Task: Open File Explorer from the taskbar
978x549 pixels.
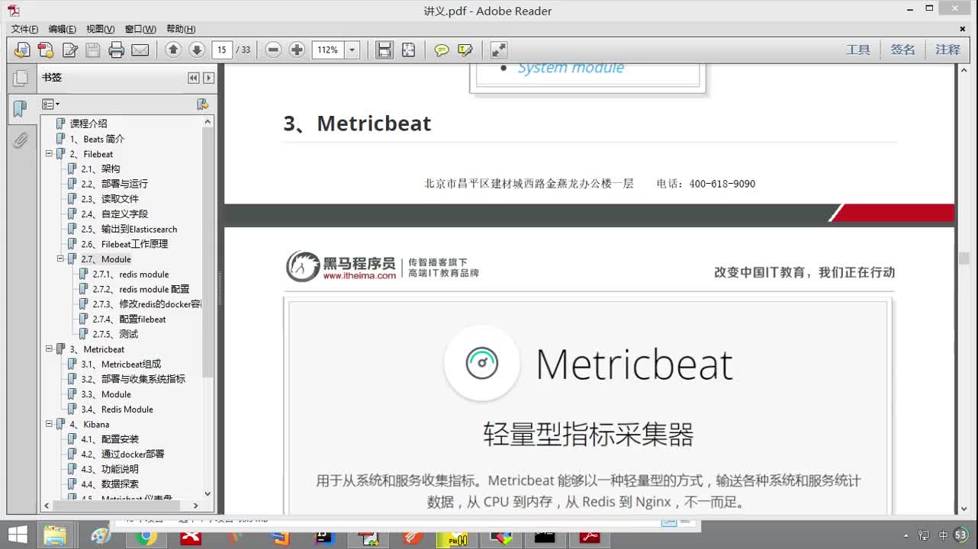Action: (x=55, y=536)
